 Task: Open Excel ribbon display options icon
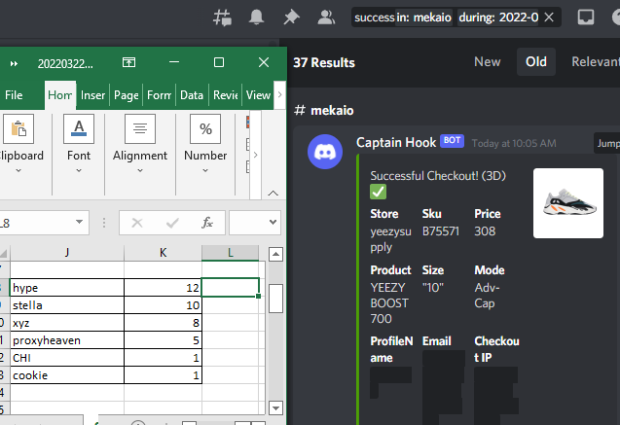pos(128,62)
